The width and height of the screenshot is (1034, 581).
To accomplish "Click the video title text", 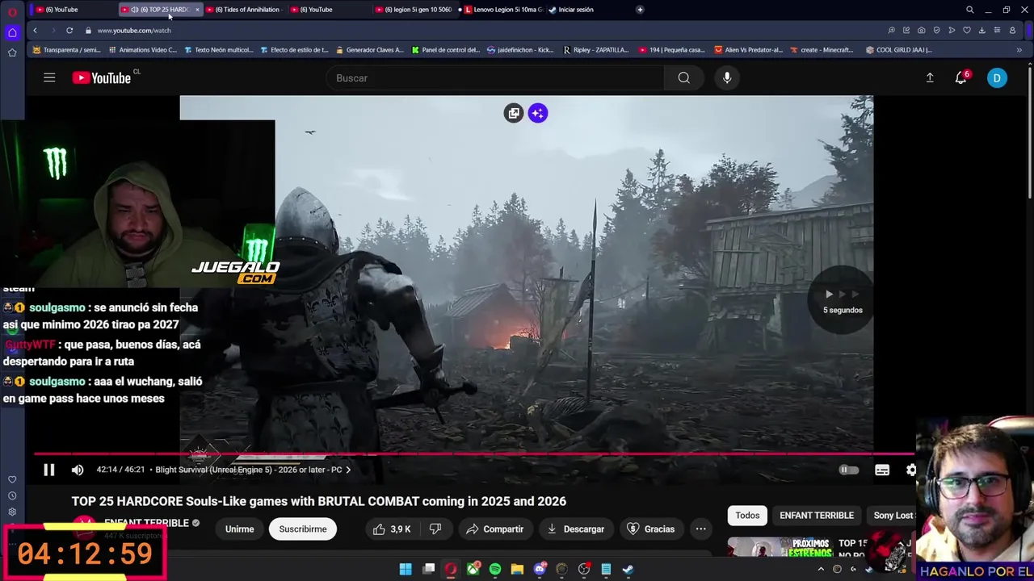I will tap(318, 501).
